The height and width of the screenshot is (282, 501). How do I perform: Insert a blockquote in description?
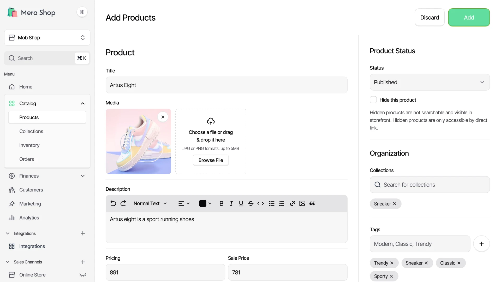click(x=312, y=203)
